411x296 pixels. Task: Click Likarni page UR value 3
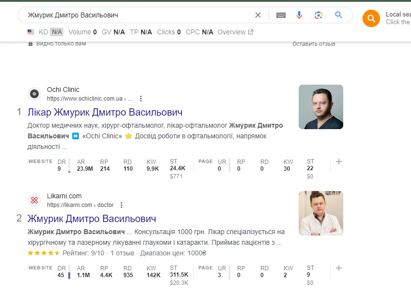click(219, 275)
